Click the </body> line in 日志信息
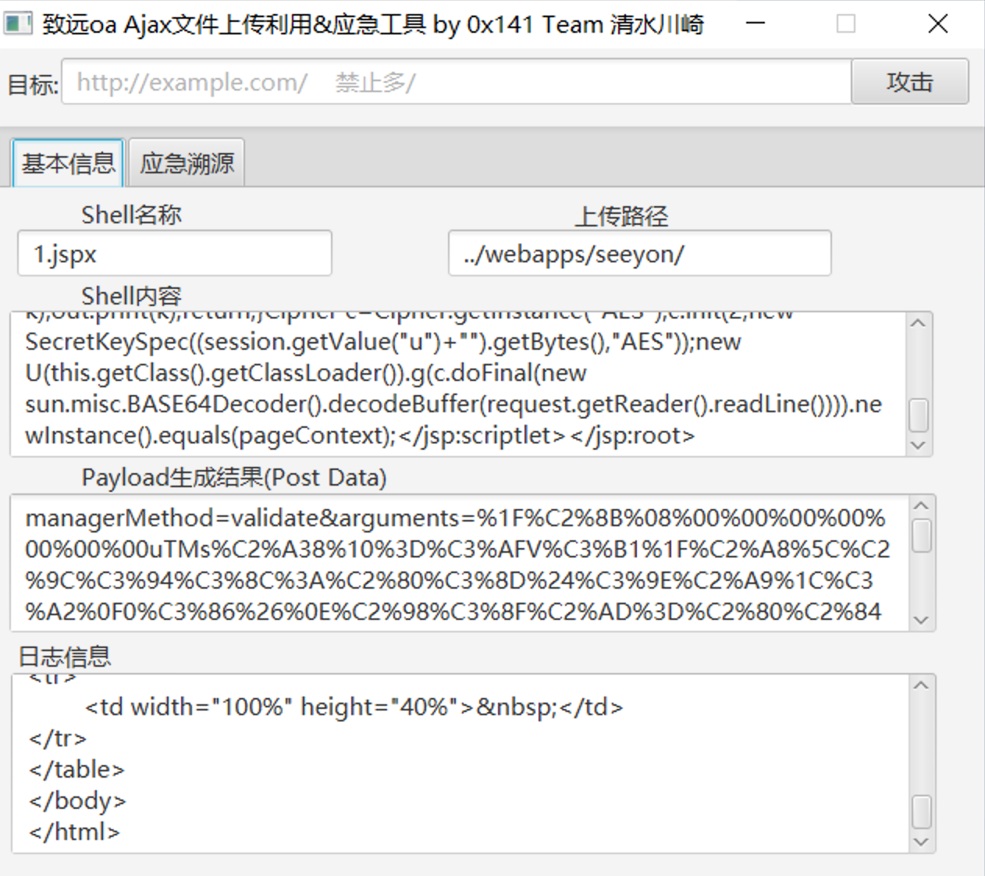Viewport: 985px width, 876px height. pyautogui.click(x=77, y=801)
